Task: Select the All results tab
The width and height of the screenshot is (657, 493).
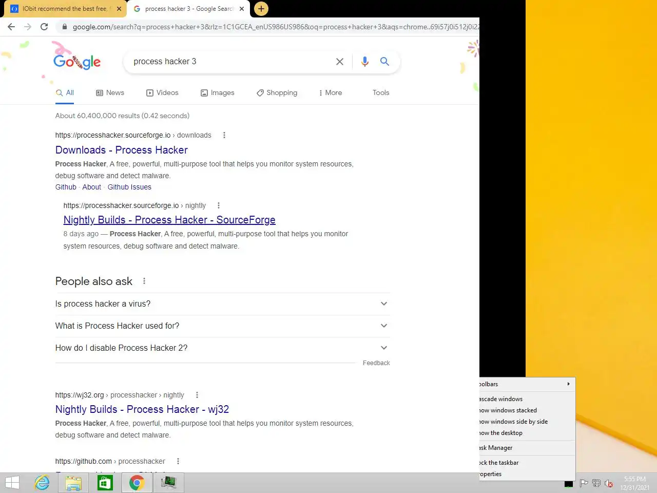Action: pyautogui.click(x=65, y=93)
